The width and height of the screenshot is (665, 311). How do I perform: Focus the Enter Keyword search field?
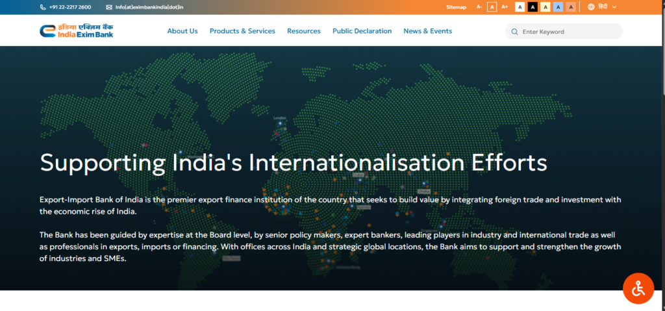(564, 31)
